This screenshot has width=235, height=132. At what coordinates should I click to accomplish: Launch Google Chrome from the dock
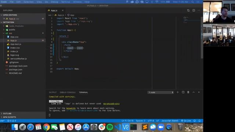[x=46, y=127]
